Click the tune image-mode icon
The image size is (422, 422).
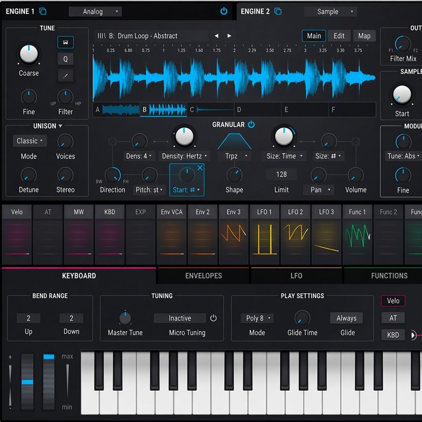66,42
